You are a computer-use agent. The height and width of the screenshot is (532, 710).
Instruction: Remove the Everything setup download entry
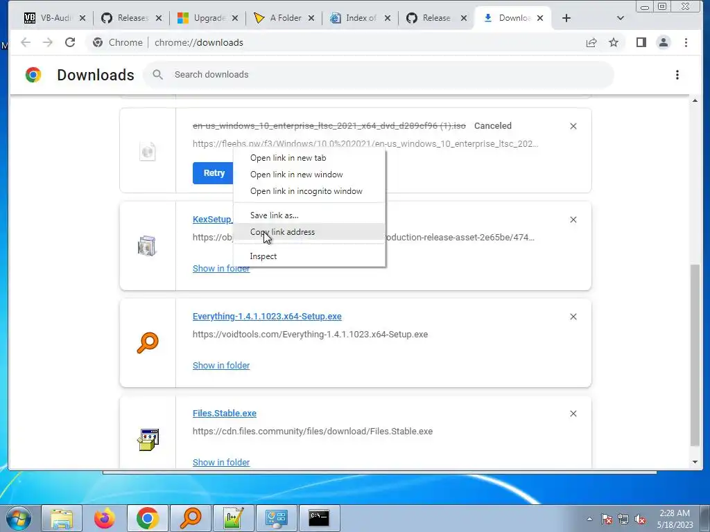[x=573, y=317]
